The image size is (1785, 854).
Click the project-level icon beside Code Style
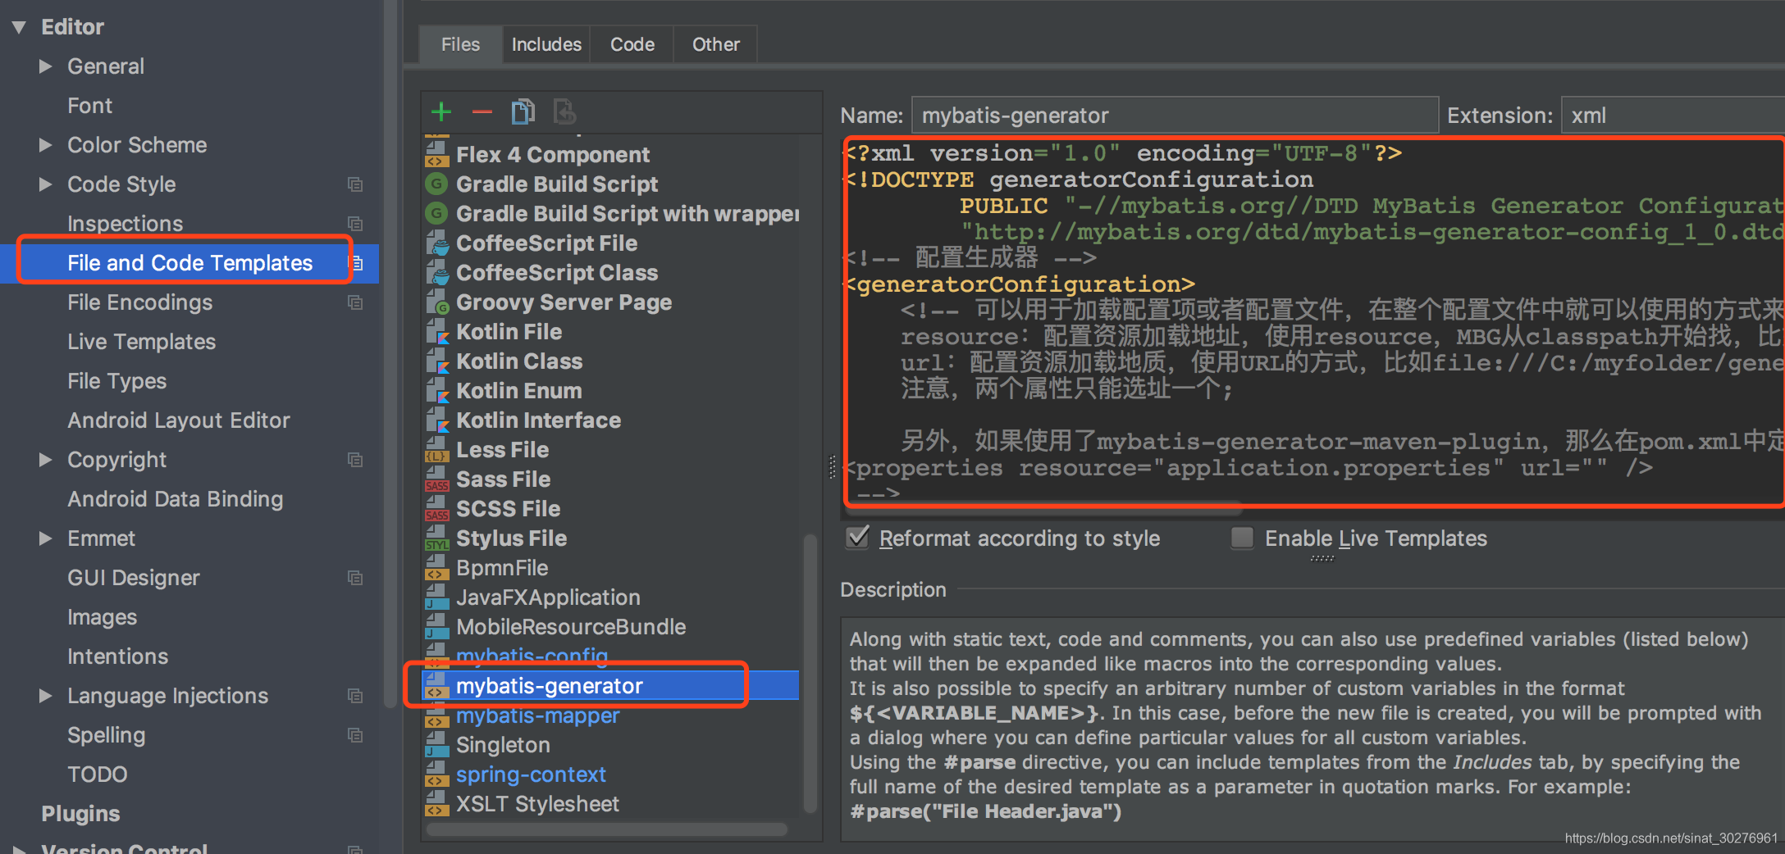(x=355, y=184)
